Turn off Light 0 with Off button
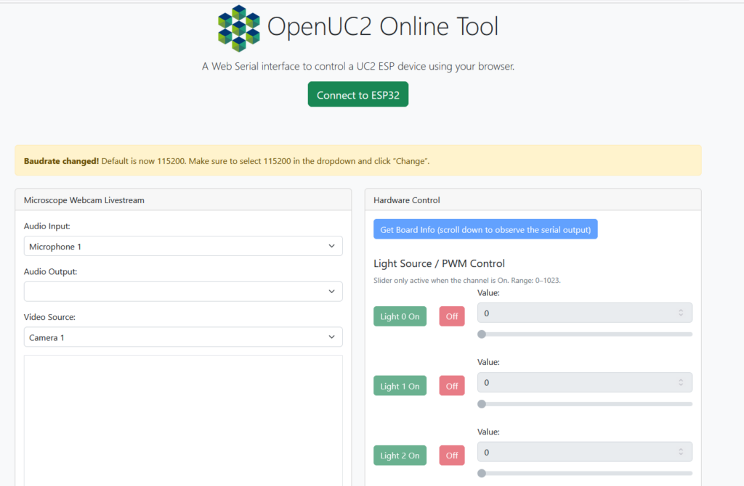Image resolution: width=744 pixels, height=486 pixels. coord(452,316)
